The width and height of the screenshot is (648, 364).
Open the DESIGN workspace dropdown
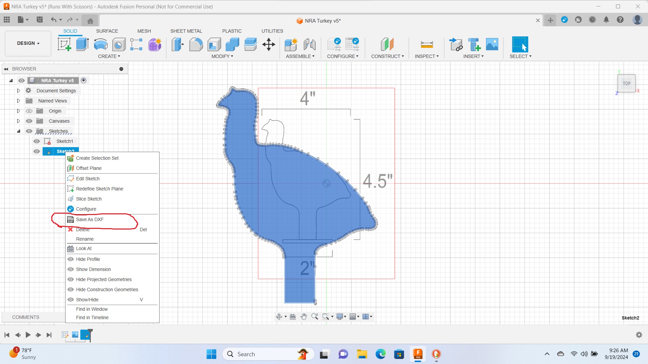pyautogui.click(x=28, y=43)
